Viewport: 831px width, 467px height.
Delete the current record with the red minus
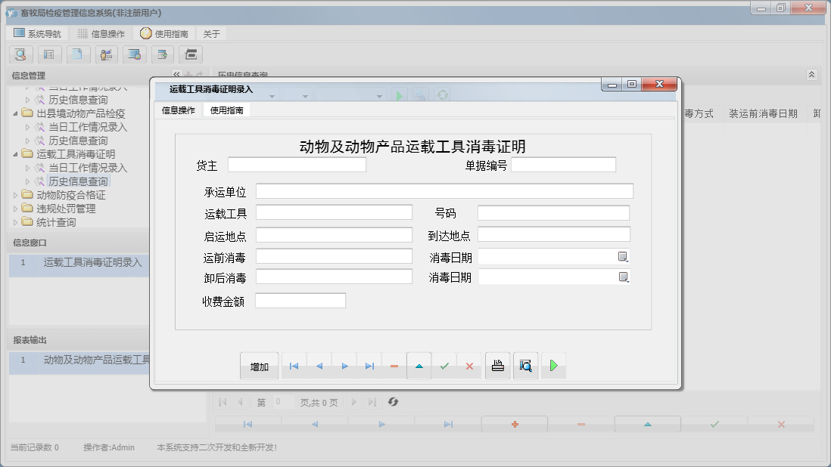(x=394, y=365)
